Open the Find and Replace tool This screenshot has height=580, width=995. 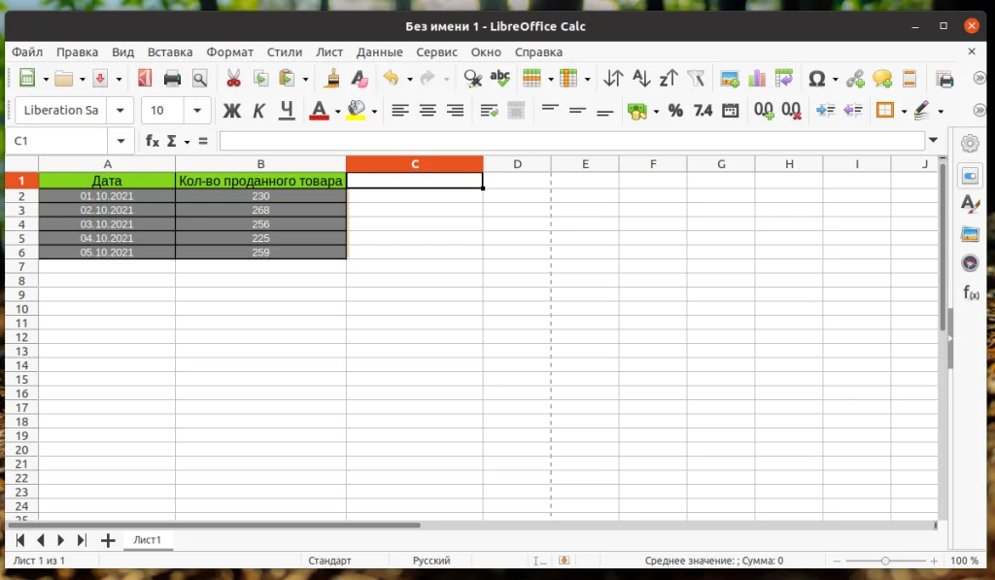[x=473, y=79]
